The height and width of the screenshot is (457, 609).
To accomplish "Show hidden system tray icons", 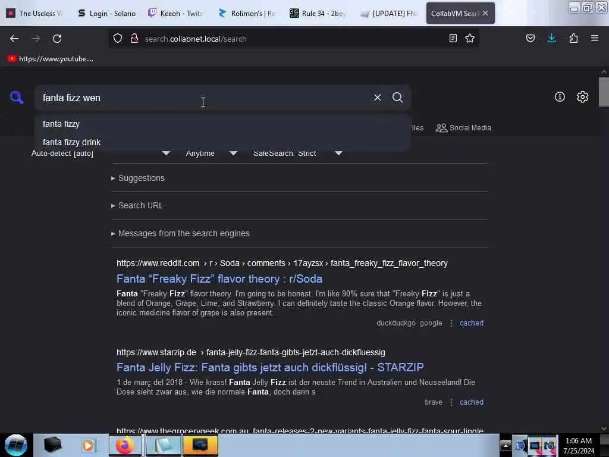I will (506, 445).
